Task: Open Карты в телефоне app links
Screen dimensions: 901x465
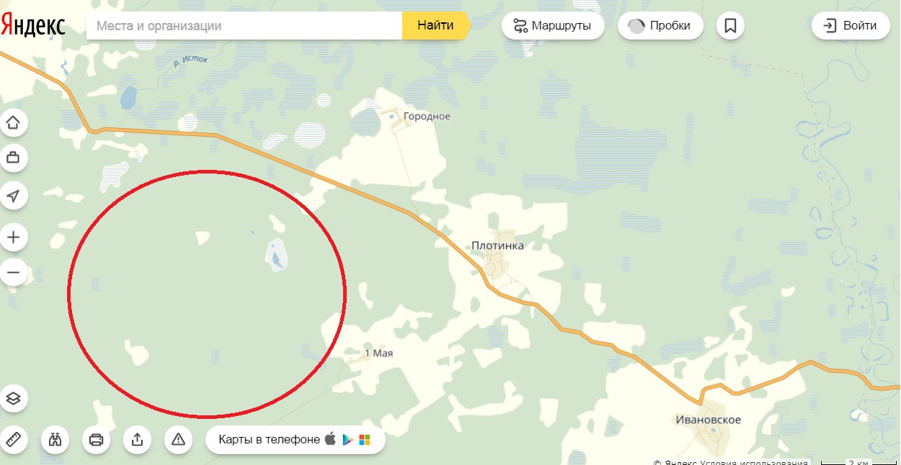Action: tap(296, 439)
